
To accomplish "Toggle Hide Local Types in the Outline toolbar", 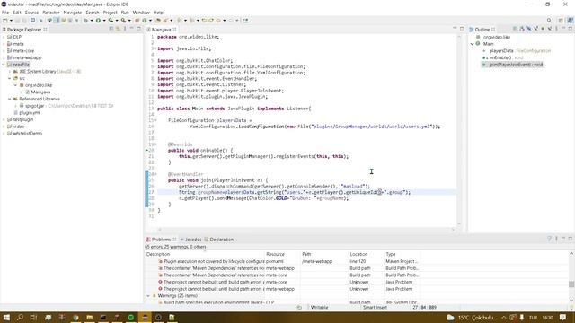I will click(x=549, y=29).
